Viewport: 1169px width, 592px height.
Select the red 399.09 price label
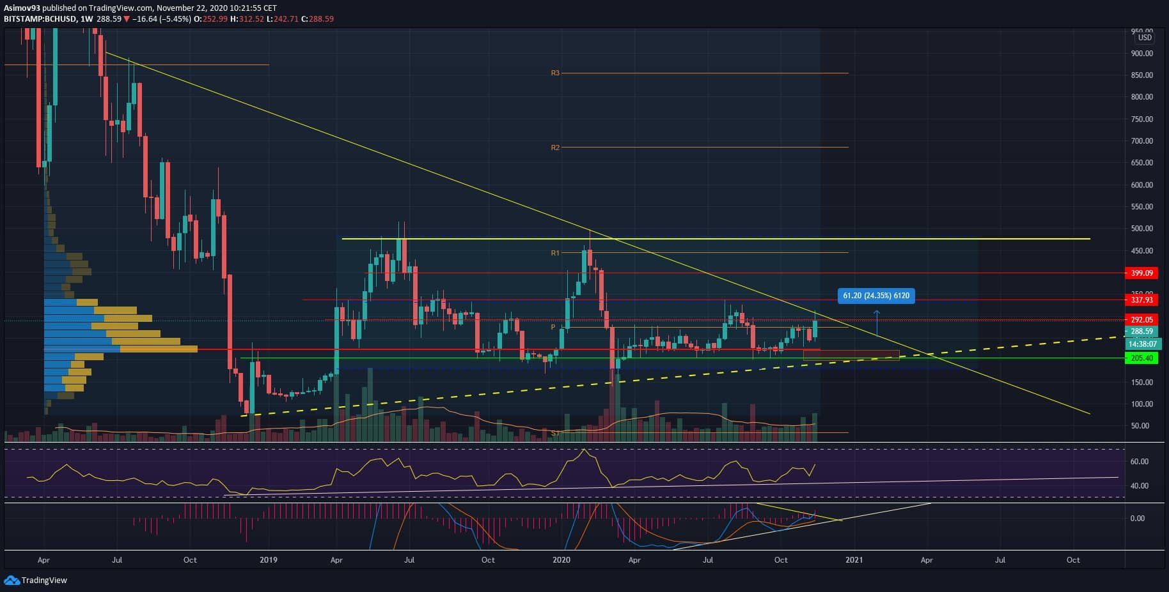[1142, 273]
